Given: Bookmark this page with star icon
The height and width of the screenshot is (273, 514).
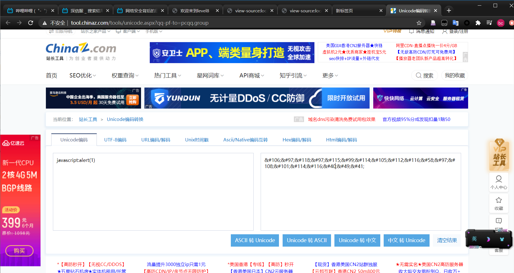Looking at the screenshot, I should pos(419,23).
